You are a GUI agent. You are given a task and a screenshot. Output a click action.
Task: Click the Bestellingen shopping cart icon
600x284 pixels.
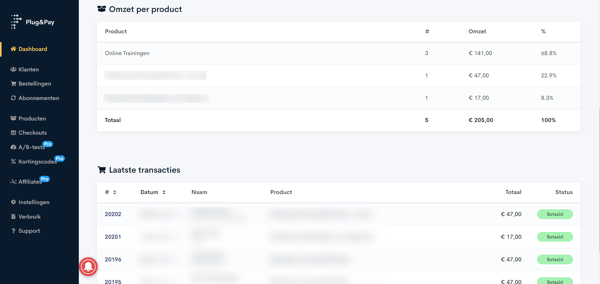tap(13, 84)
